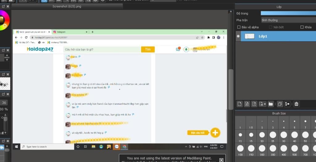Pick the brush size 15 preset
Image resolution: width=316 pixels, height=162 pixels.
coord(251,136)
